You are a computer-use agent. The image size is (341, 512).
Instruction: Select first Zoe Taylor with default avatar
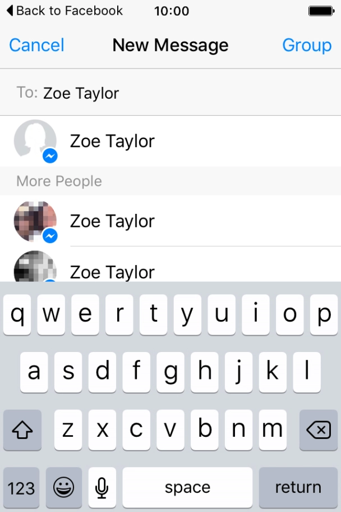tap(112, 141)
